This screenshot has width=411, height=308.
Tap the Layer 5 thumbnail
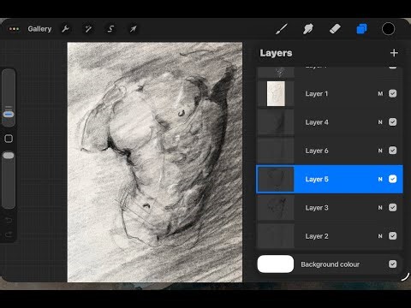(x=276, y=179)
